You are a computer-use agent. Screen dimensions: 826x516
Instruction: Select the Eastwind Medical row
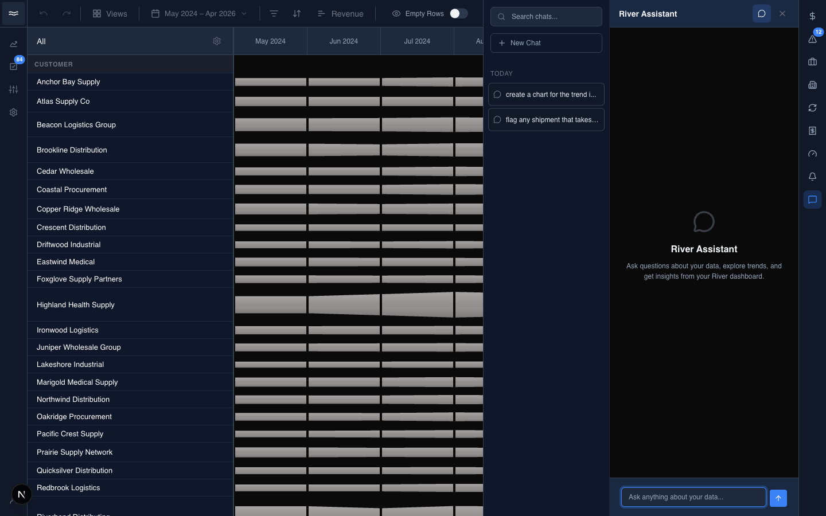click(130, 262)
